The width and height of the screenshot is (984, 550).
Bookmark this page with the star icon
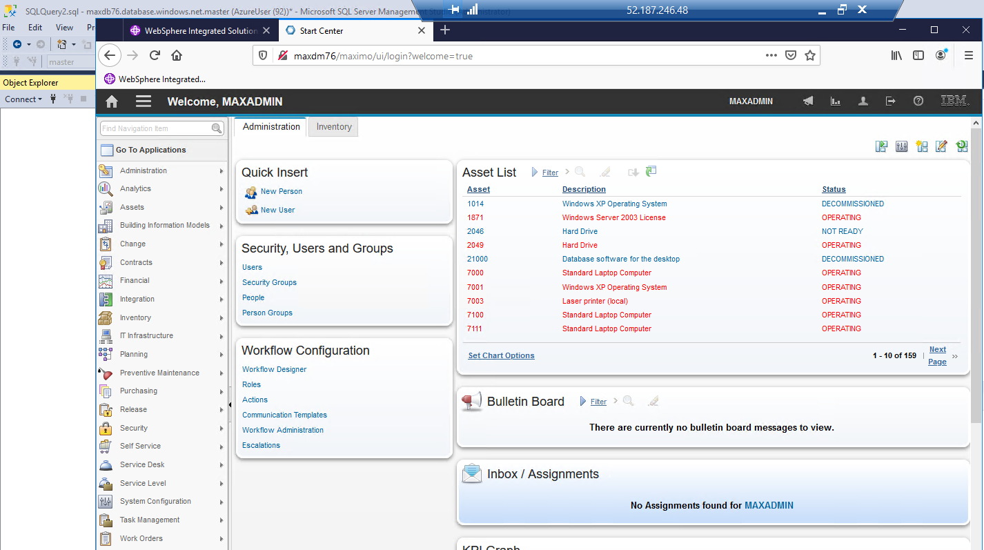[x=810, y=56]
